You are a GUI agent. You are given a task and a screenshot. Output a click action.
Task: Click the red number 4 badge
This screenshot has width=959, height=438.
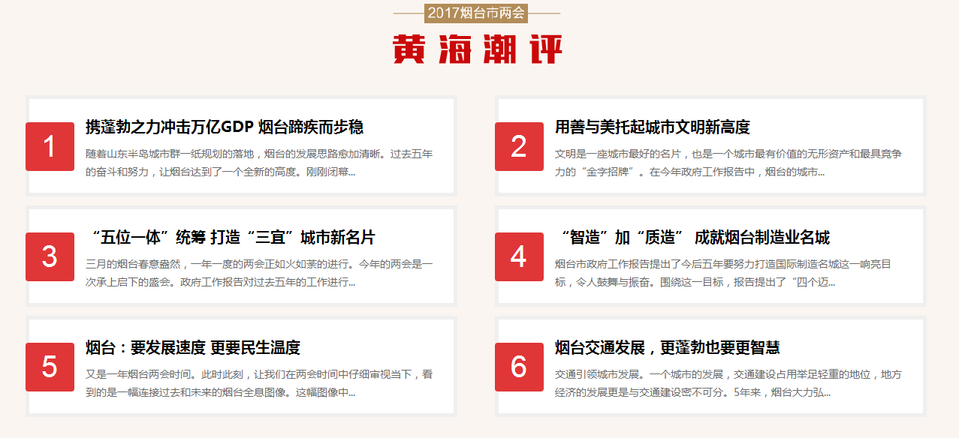point(519,256)
